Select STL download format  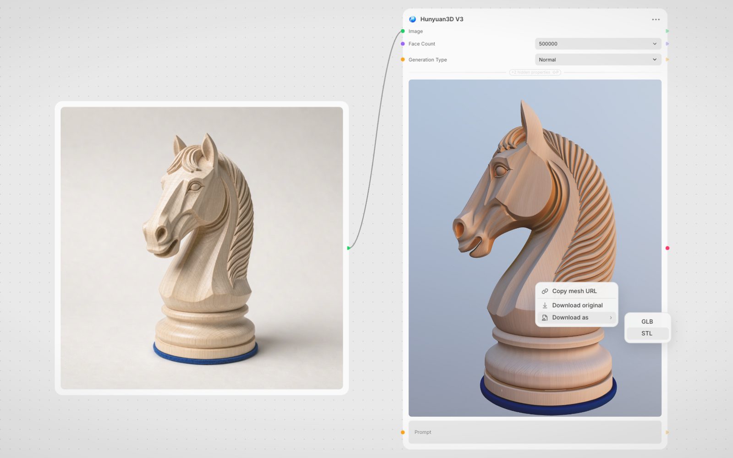[x=647, y=333]
